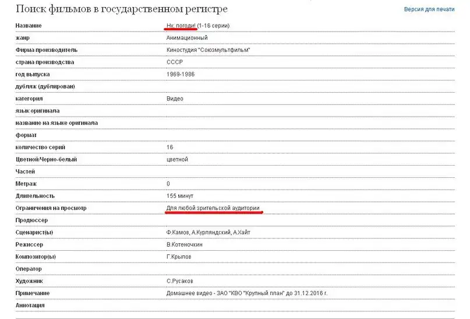Click the director name "В.Котеночкин"
The width and height of the screenshot is (470, 319).
coord(185,245)
